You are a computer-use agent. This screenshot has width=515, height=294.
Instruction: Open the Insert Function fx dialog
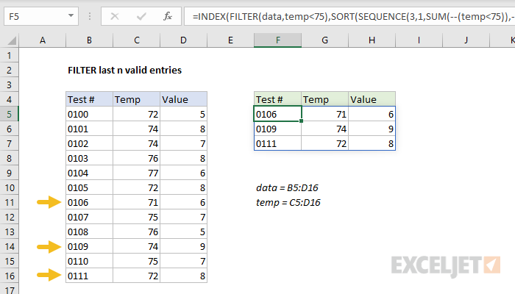click(168, 16)
